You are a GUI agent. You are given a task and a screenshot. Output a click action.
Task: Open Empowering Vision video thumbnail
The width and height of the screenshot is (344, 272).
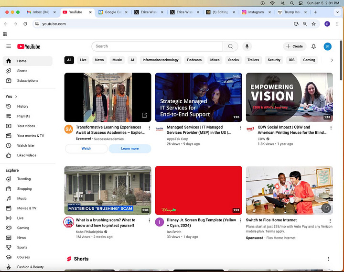click(290, 97)
